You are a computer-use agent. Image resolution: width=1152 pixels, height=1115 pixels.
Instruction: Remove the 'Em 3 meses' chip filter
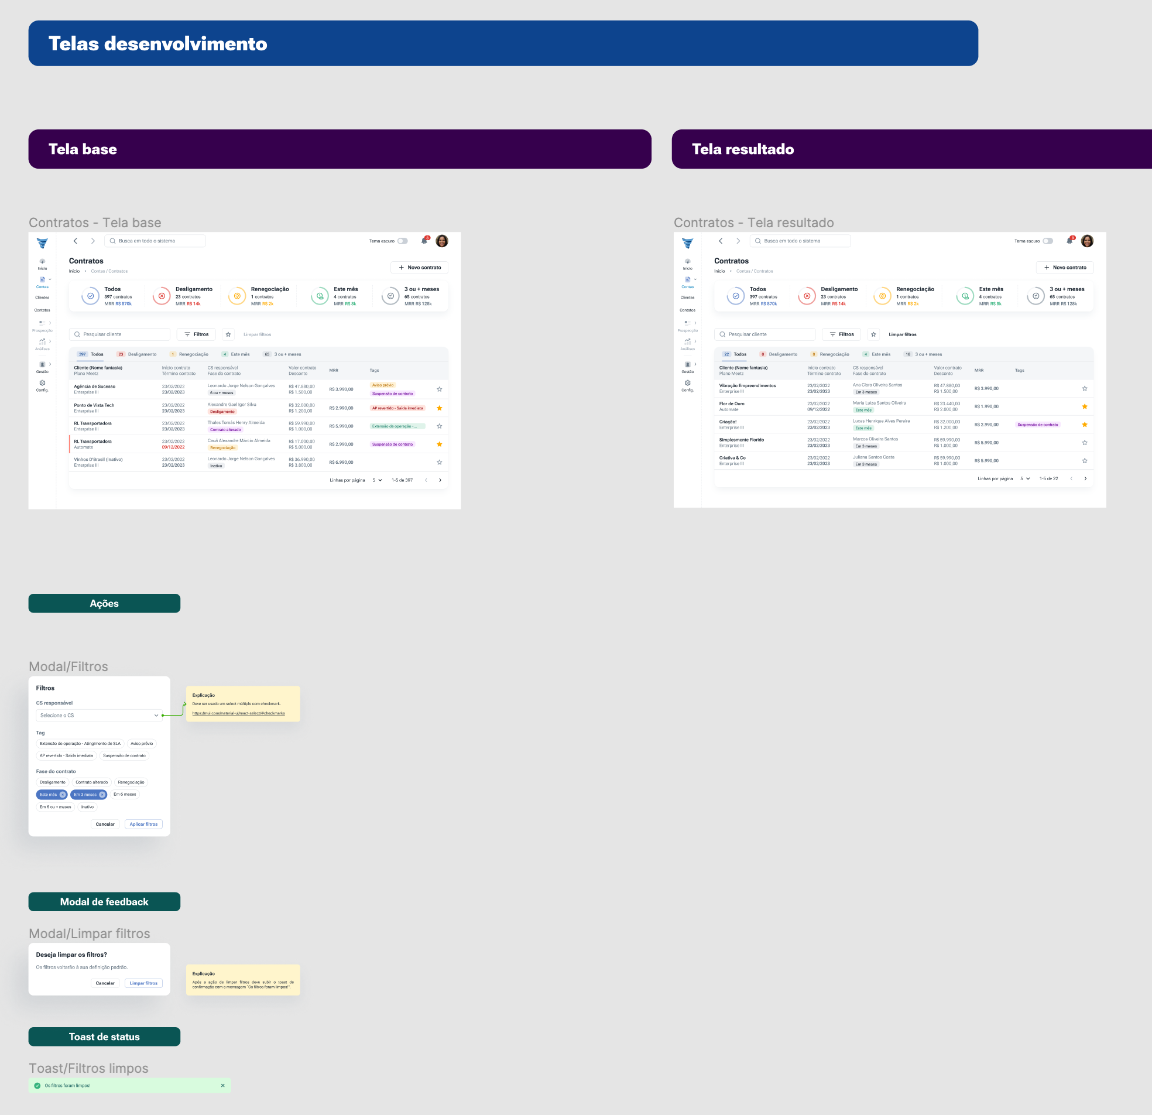pos(102,795)
